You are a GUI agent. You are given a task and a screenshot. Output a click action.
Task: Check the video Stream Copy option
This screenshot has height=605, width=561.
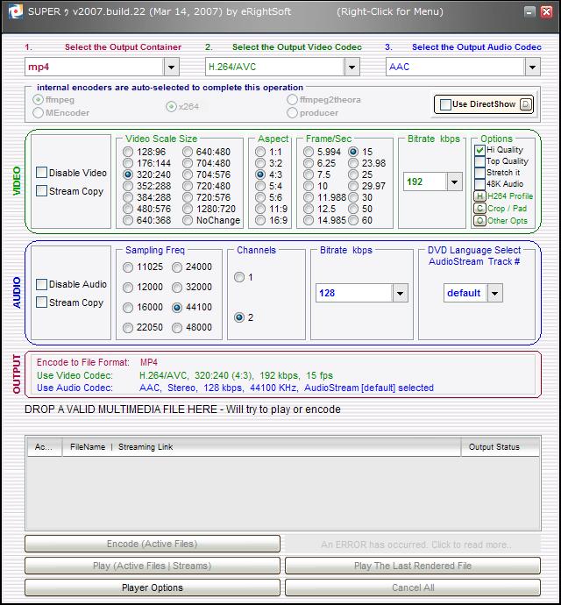[x=41, y=191]
